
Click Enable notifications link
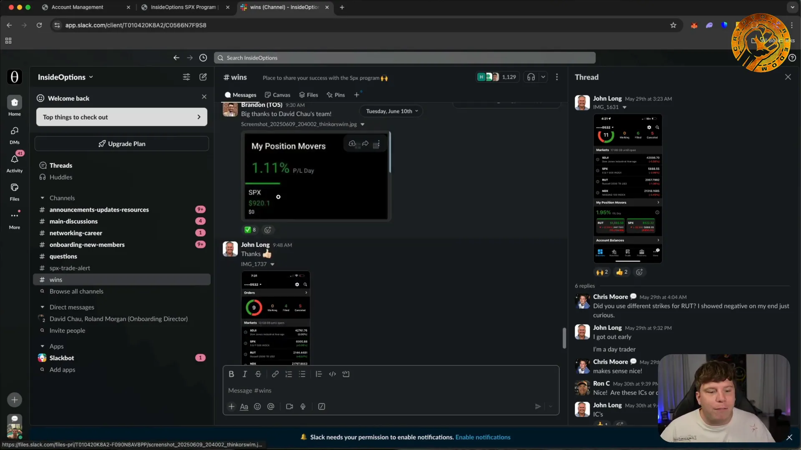coord(483,437)
